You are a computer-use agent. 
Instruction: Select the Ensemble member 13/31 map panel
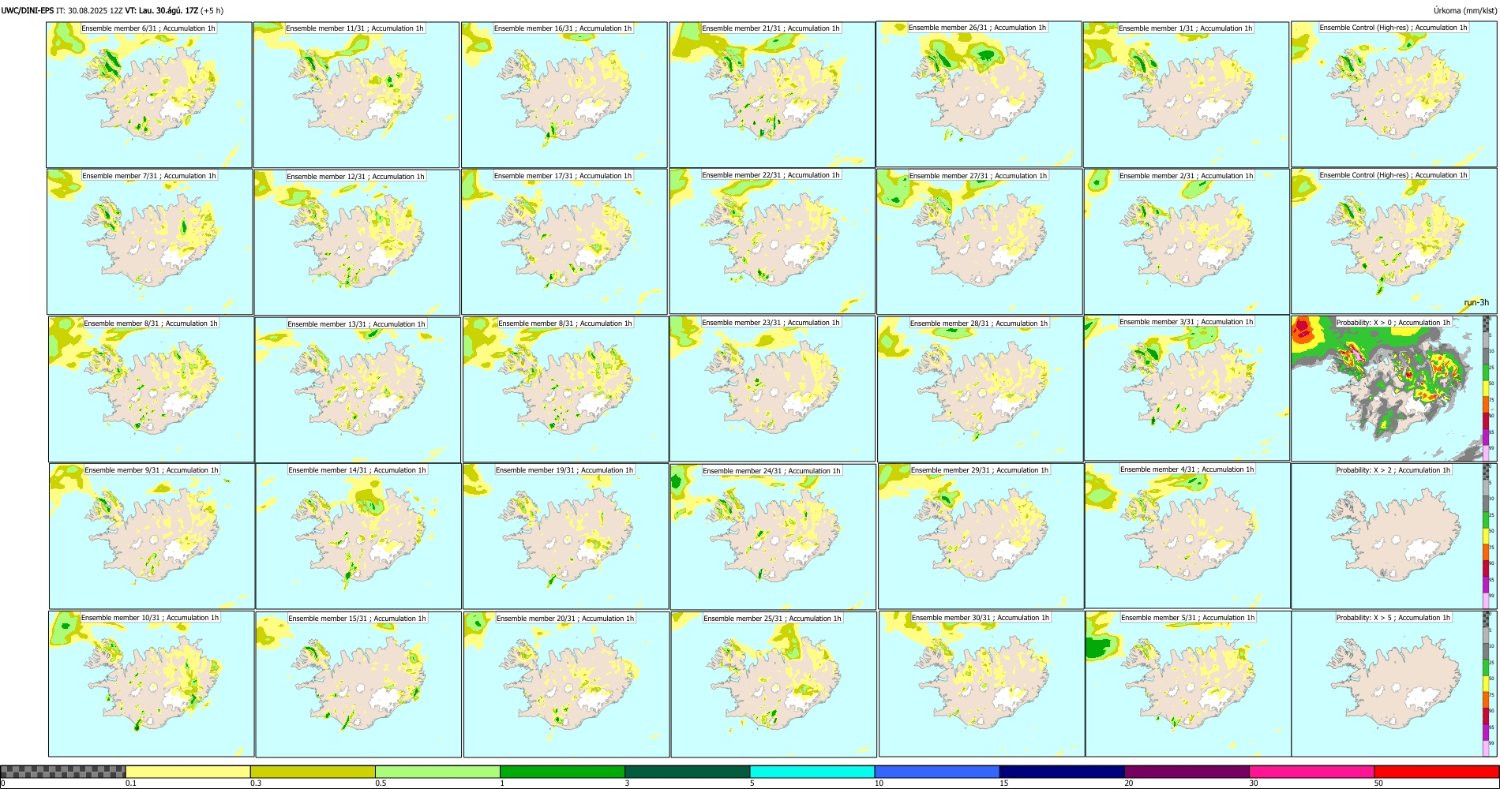pos(358,390)
